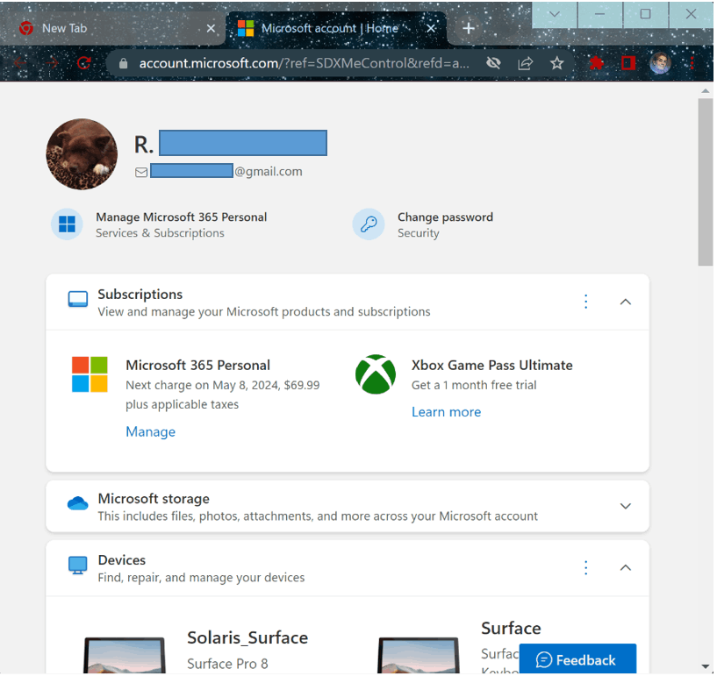Click the browser forward arrow
This screenshot has width=717, height=676.
point(52,62)
